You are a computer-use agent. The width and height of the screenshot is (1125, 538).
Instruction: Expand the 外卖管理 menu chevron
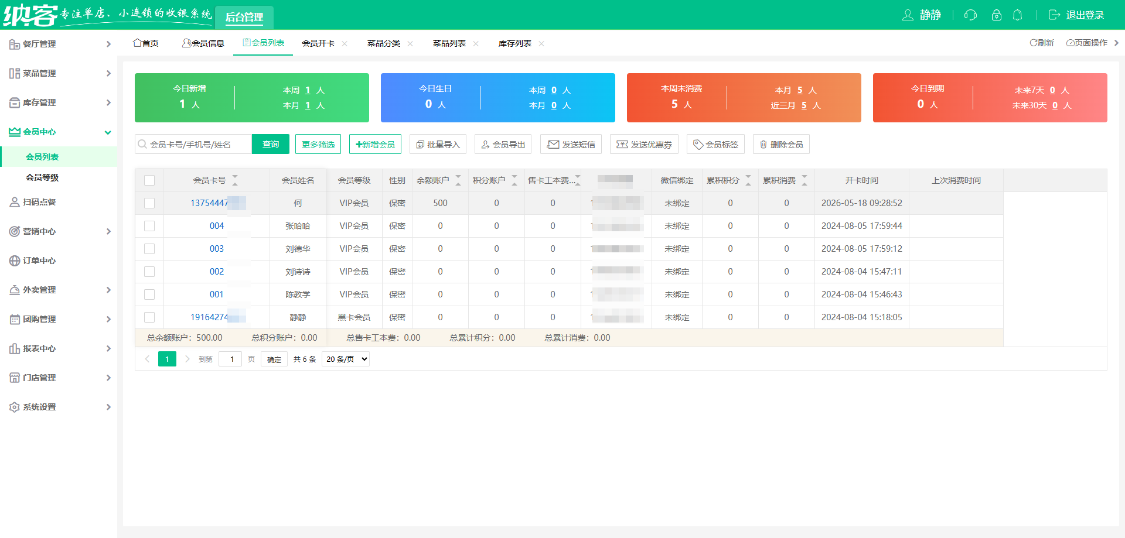(x=108, y=290)
